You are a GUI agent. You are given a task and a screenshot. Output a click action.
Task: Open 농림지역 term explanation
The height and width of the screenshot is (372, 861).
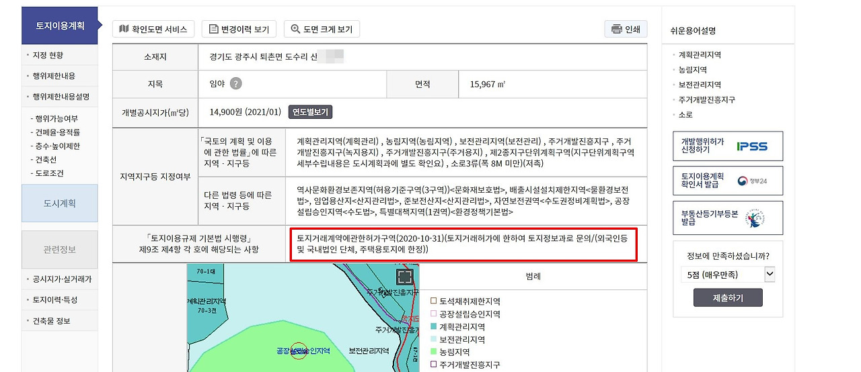tap(693, 70)
